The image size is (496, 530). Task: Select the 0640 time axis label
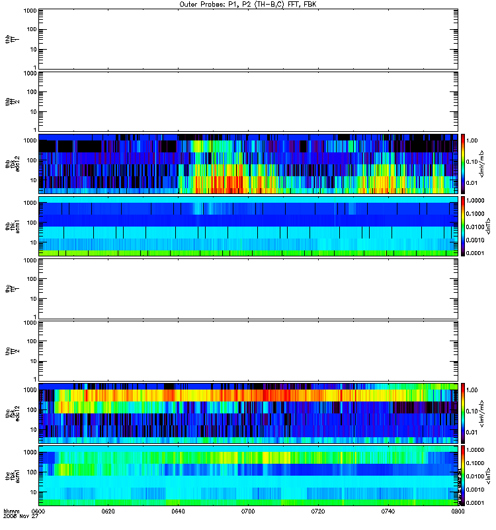click(x=178, y=511)
